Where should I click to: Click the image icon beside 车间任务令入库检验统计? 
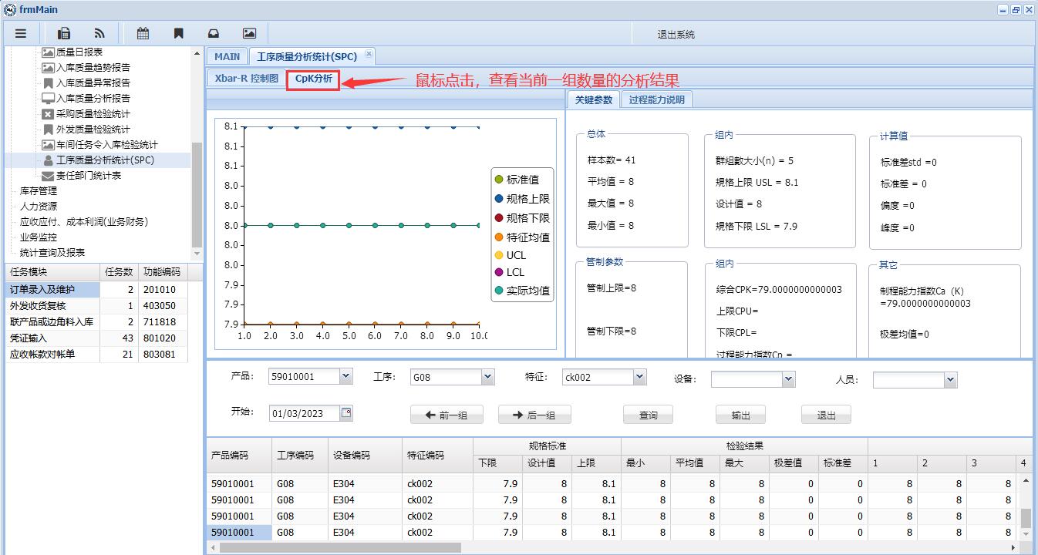coord(48,145)
